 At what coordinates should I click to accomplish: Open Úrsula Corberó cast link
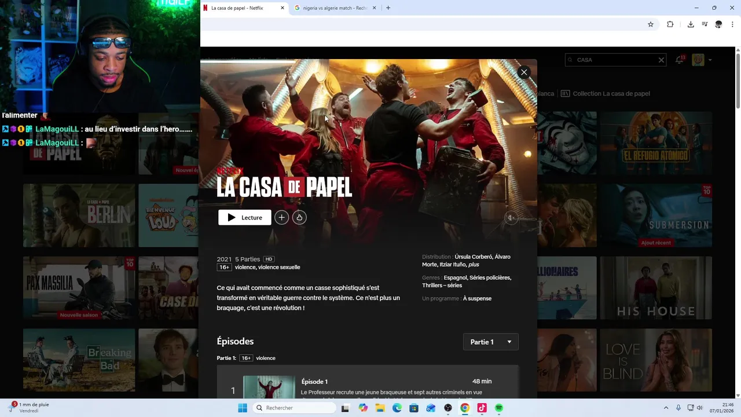coord(472,257)
